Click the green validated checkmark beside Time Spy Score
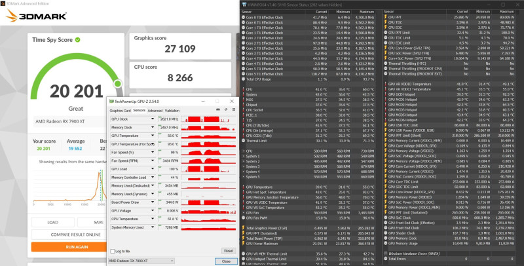This screenshot has width=524, height=266. pos(77,40)
